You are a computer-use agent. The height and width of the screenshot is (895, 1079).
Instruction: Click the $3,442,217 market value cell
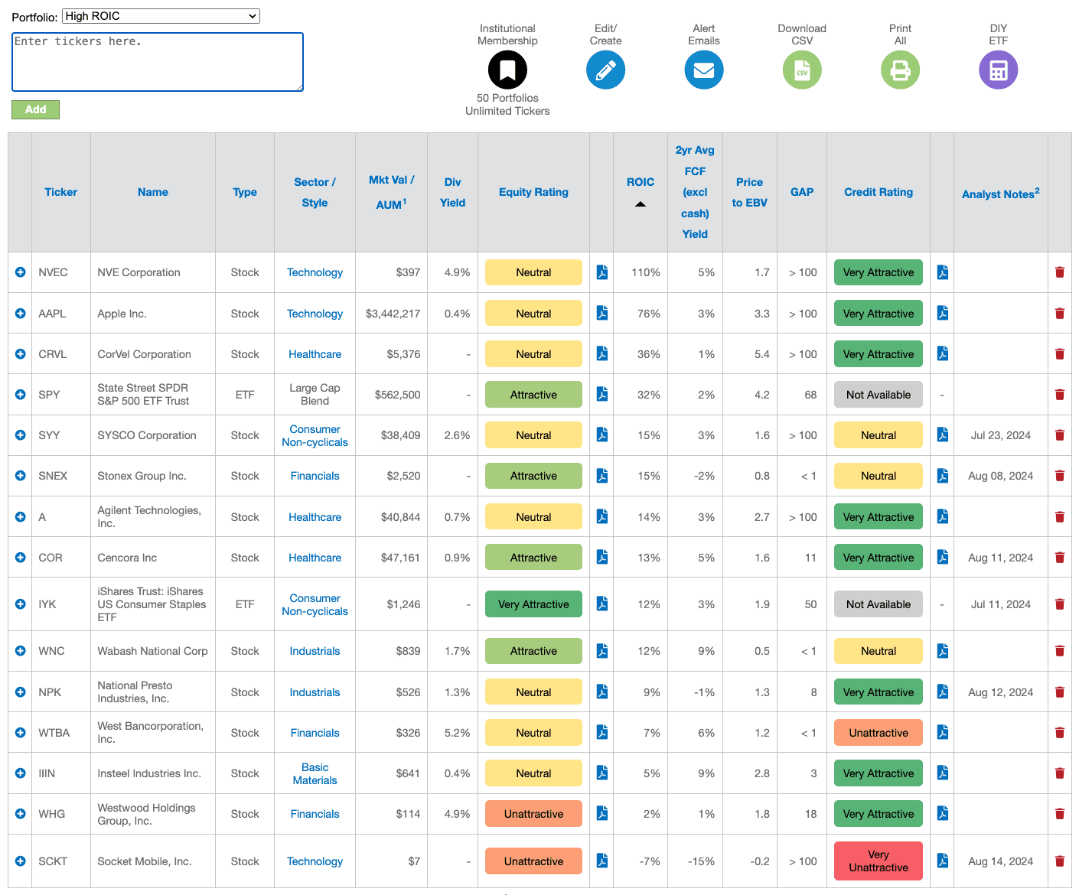[393, 314]
